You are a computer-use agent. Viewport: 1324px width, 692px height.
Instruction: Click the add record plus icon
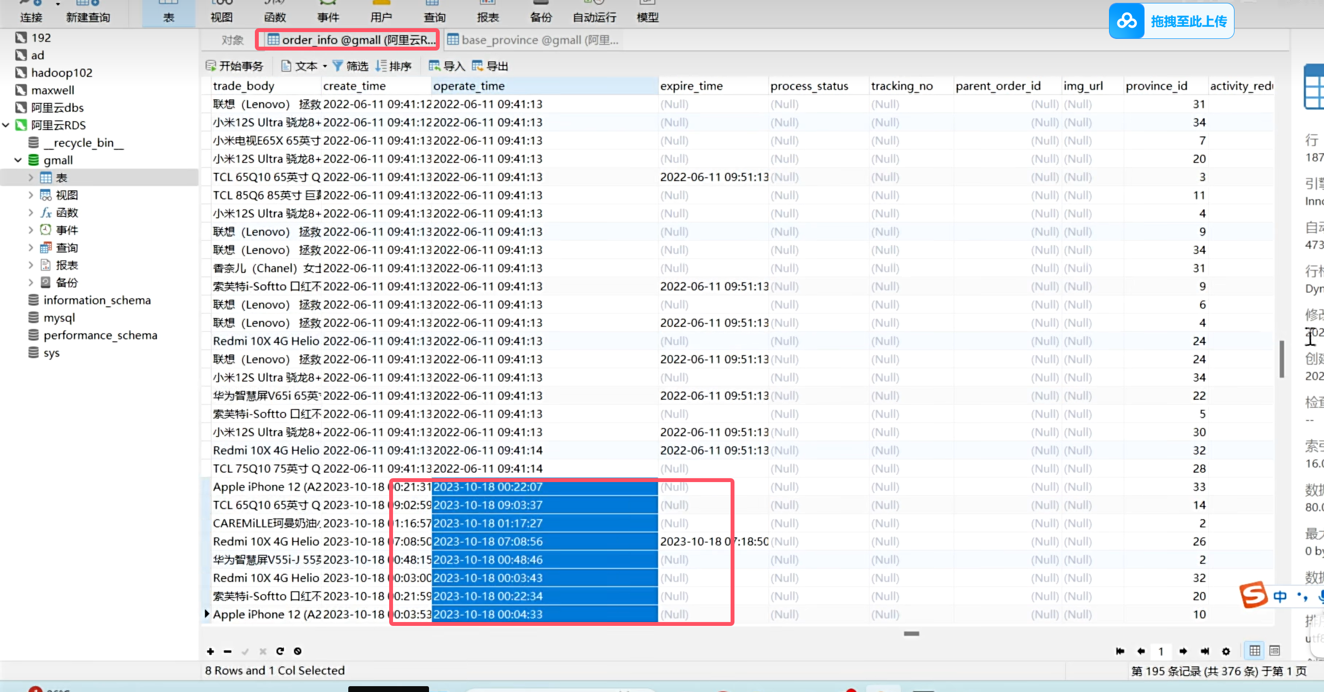click(210, 651)
